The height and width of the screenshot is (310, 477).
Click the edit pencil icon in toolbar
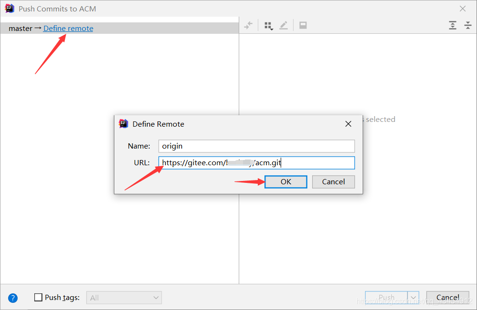tap(284, 25)
